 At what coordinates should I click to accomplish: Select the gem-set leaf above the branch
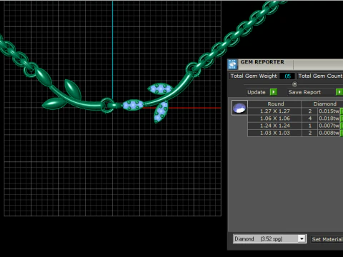pyautogui.click(x=160, y=89)
